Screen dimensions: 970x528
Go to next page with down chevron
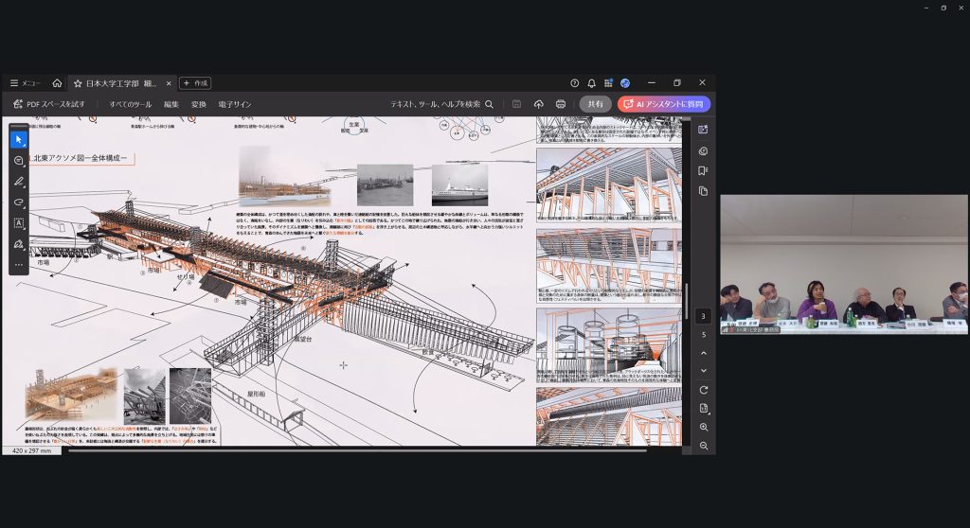(703, 369)
